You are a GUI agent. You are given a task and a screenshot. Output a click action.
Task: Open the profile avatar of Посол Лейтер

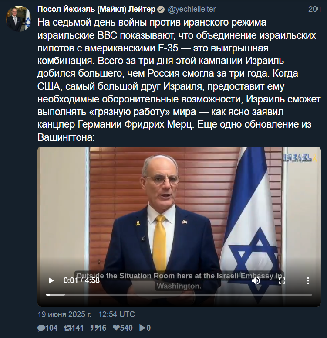point(18,19)
